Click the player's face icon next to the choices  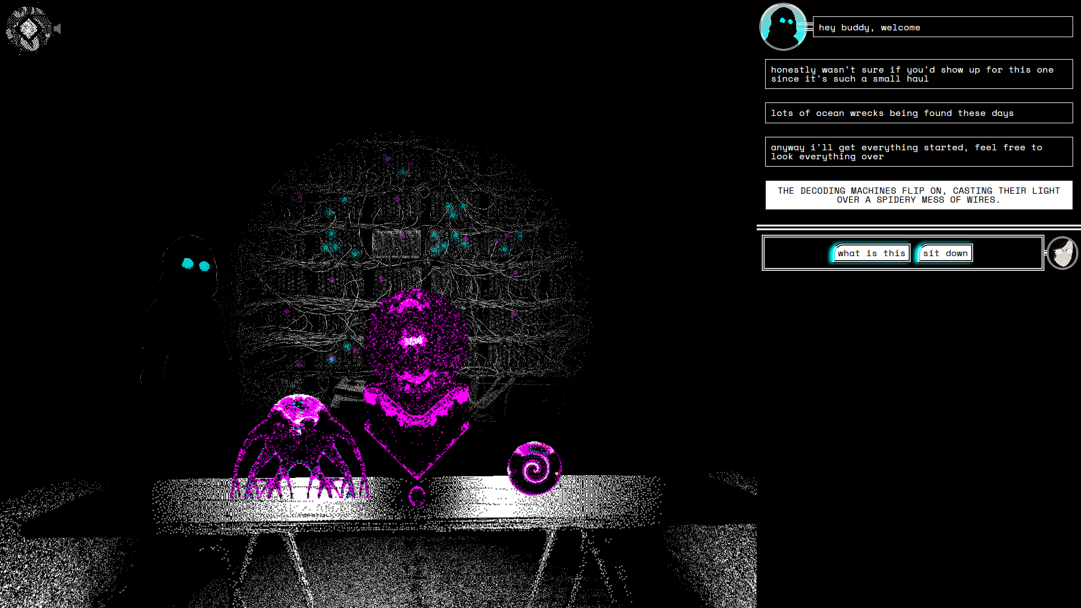pos(1062,253)
